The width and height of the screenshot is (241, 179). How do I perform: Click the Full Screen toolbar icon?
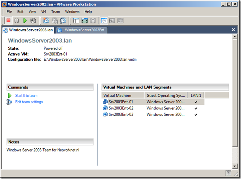click(84, 21)
